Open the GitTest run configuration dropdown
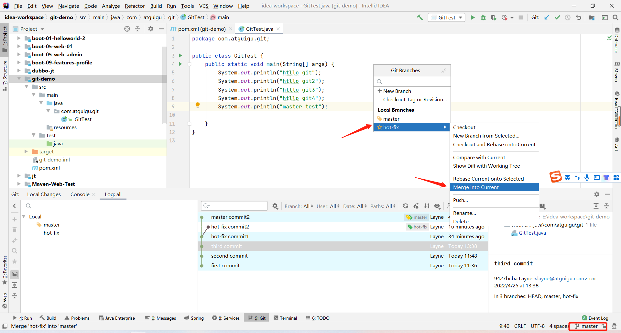The height and width of the screenshot is (333, 621). [x=446, y=17]
